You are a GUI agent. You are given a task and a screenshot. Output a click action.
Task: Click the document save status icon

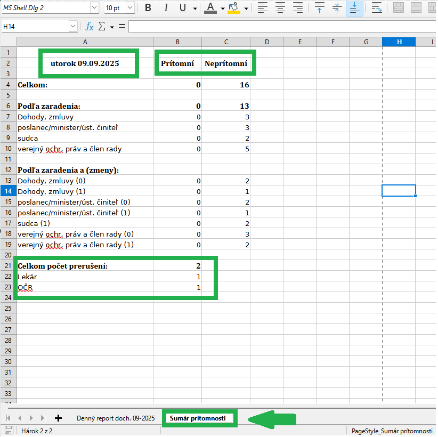pyautogui.click(x=9, y=431)
